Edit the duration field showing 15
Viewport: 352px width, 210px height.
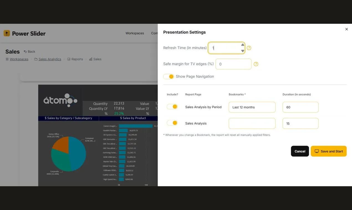pos(300,124)
